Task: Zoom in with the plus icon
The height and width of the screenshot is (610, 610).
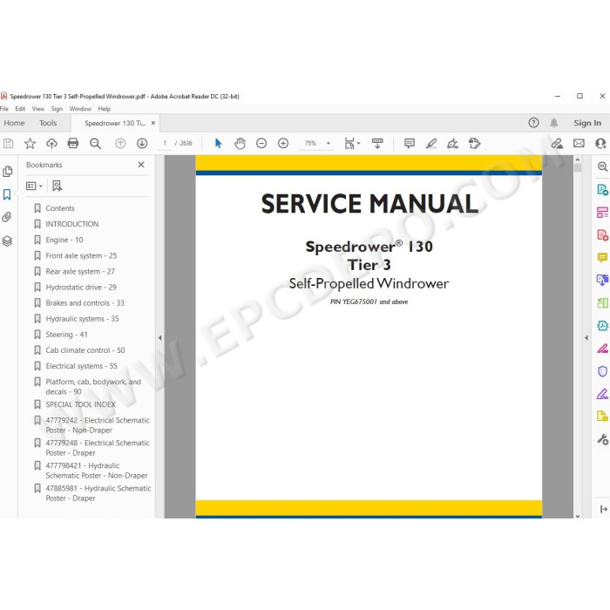Action: coord(283,144)
